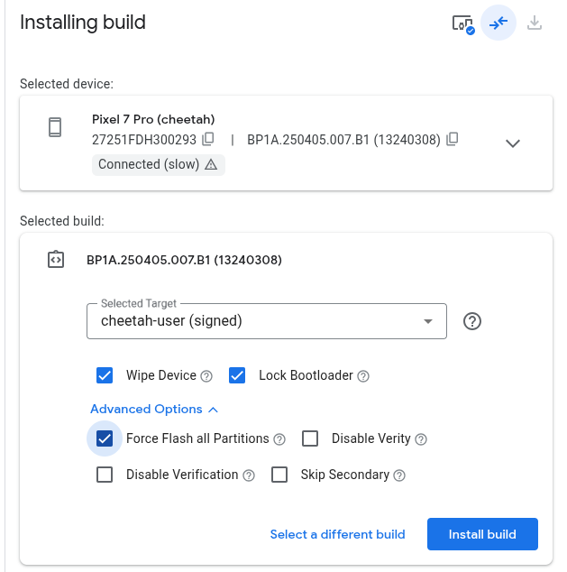Click Select a different build link
The width and height of the screenshot is (567, 572).
(337, 534)
